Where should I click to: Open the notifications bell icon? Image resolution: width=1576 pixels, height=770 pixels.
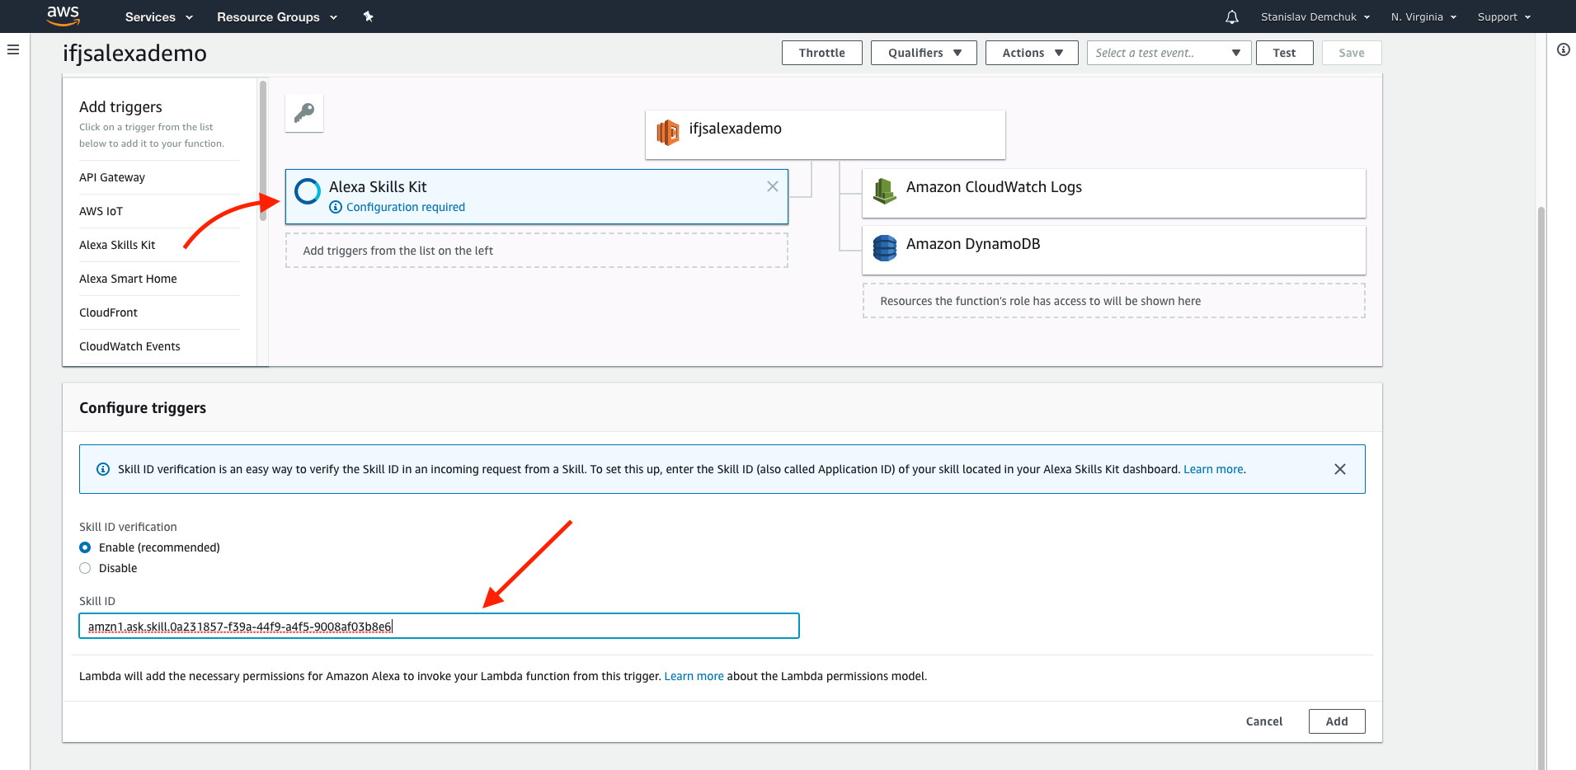[x=1231, y=17]
